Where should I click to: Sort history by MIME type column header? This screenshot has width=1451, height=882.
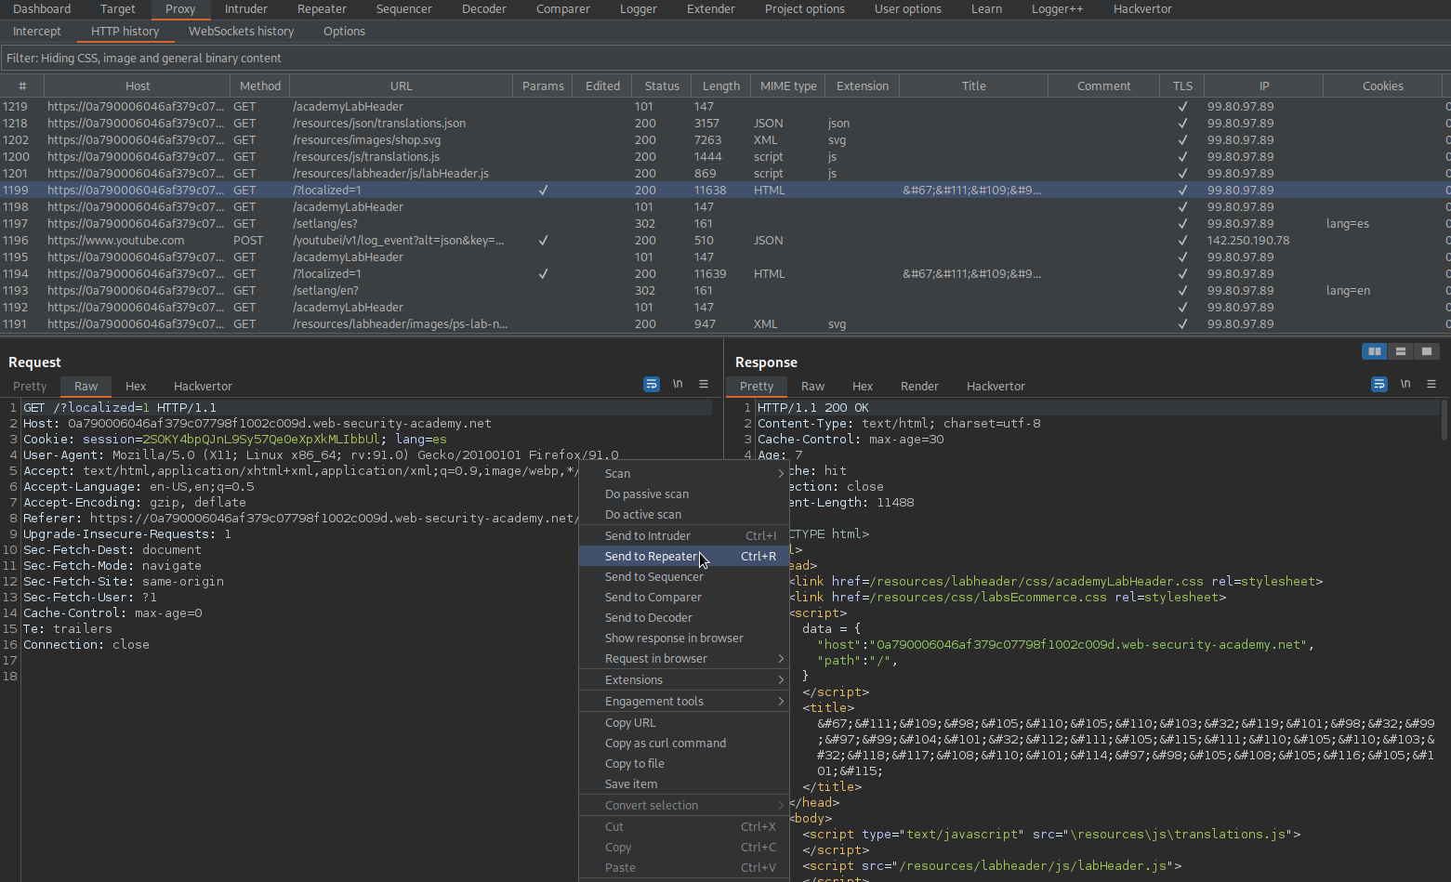click(788, 86)
